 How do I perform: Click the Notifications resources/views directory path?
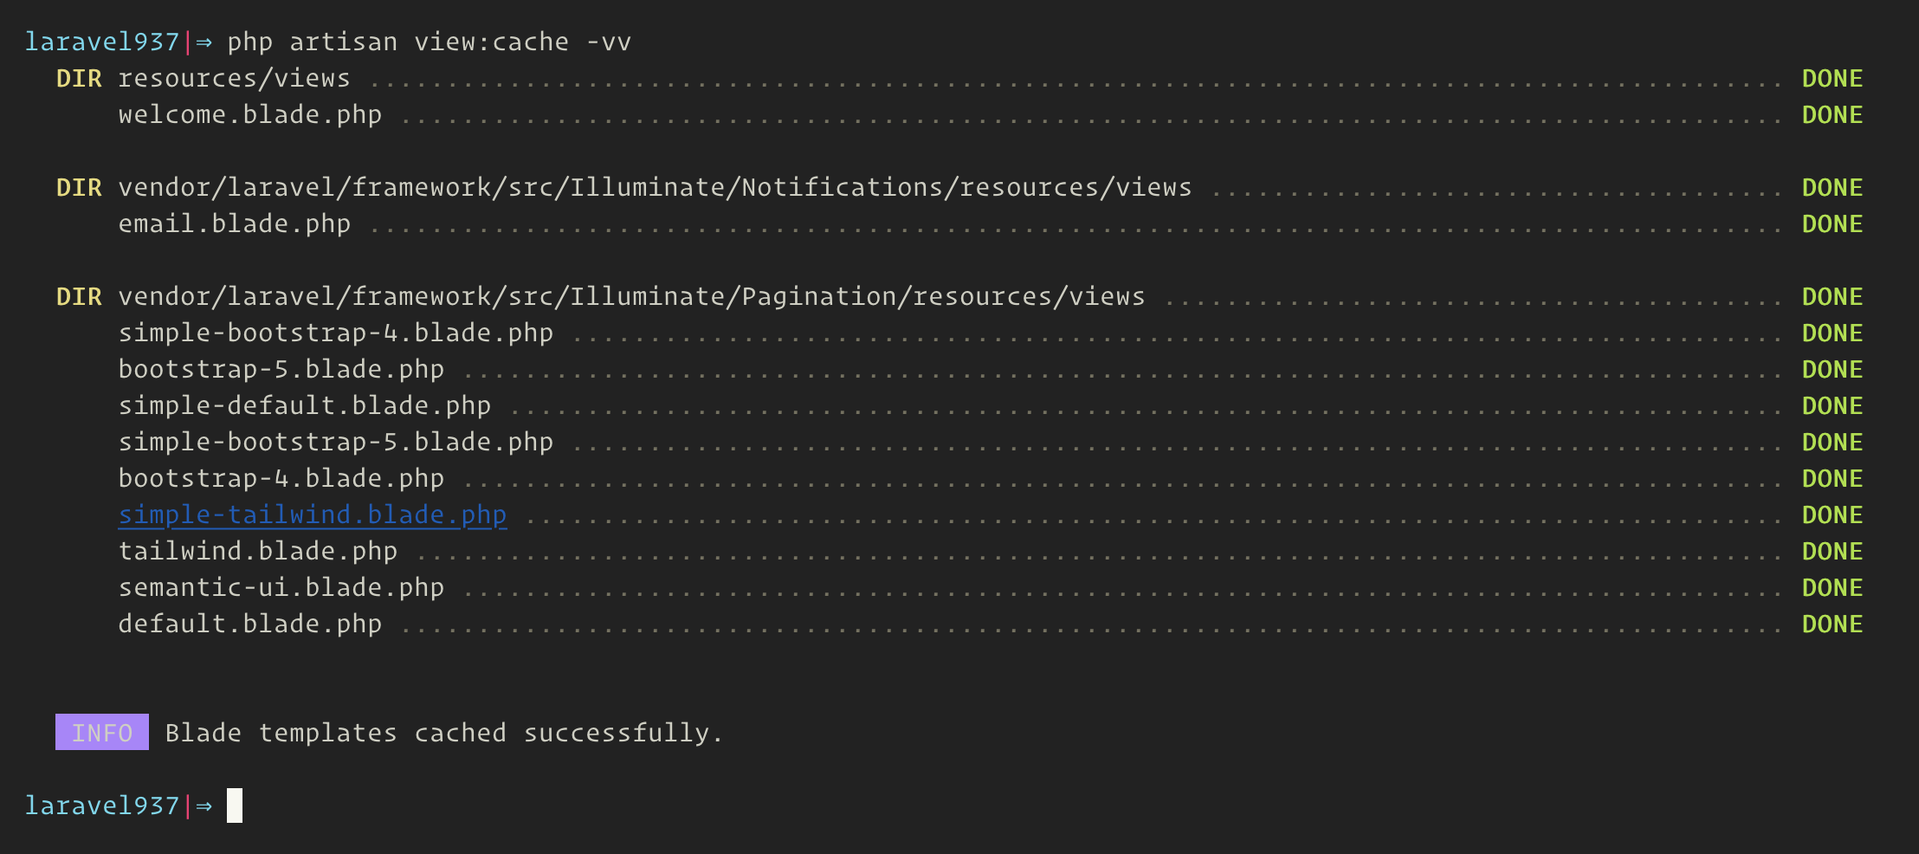point(656,188)
